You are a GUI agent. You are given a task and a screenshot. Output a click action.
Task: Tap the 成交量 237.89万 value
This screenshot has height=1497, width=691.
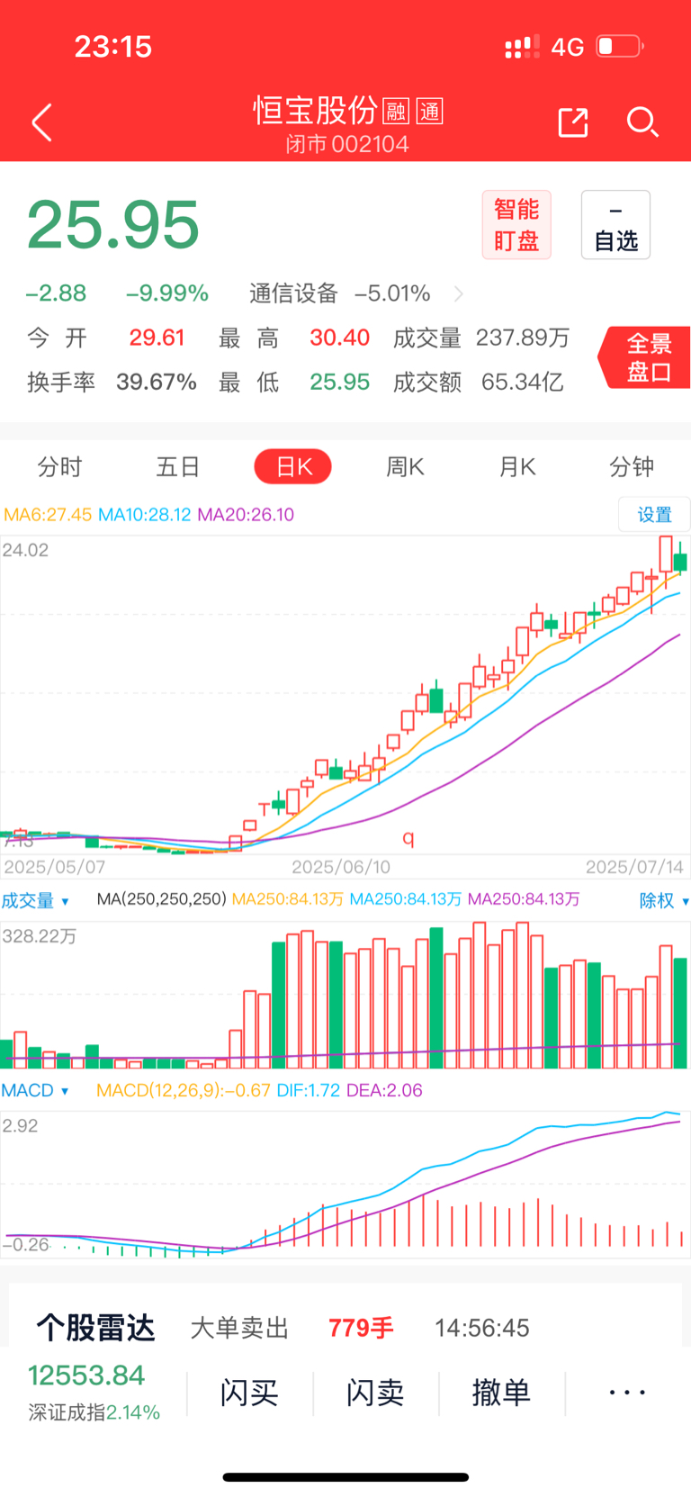523,338
